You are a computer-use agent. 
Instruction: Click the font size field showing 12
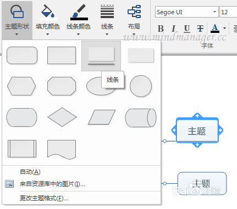228,12
